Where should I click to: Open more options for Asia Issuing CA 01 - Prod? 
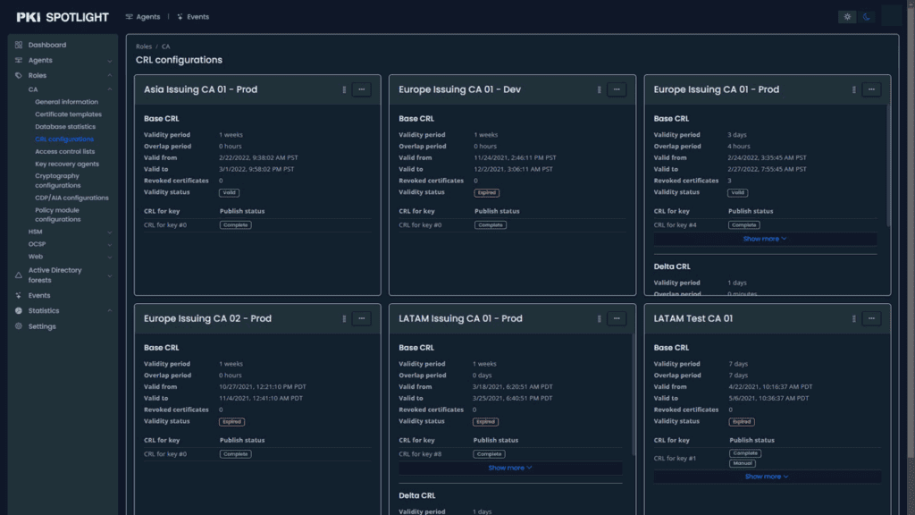pos(362,90)
